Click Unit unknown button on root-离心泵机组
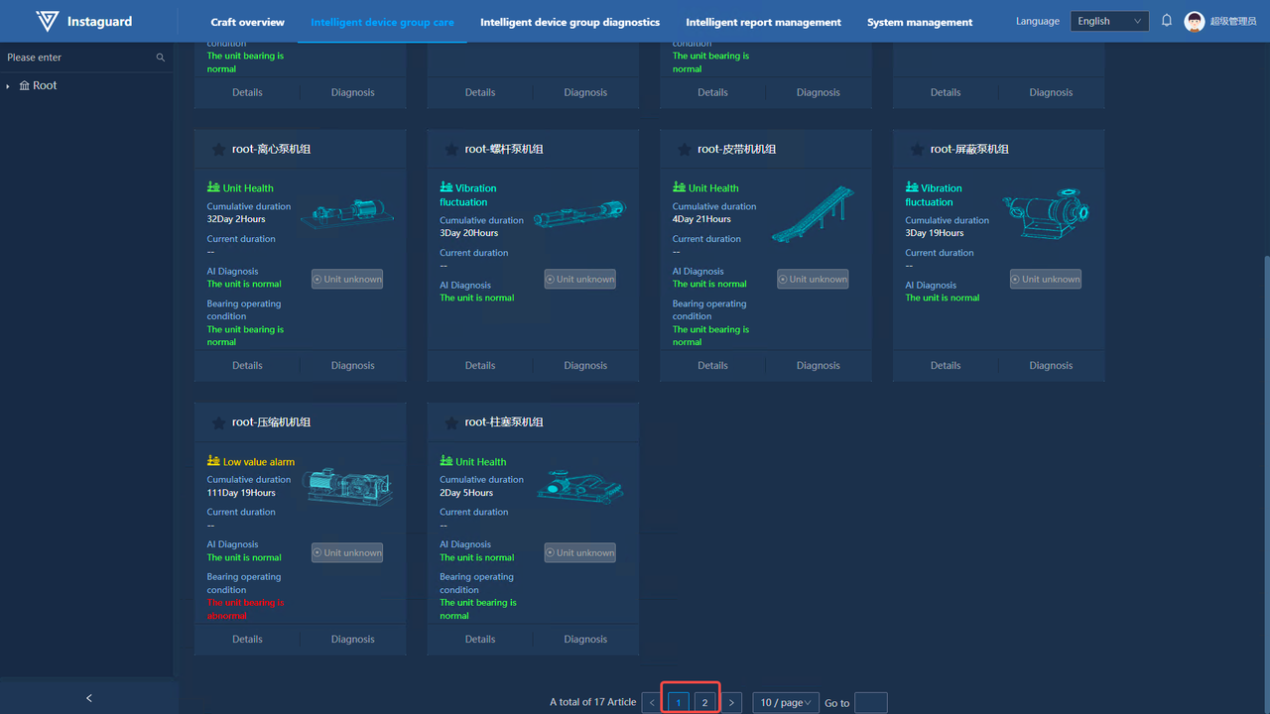The height and width of the screenshot is (714, 1270). (x=347, y=280)
